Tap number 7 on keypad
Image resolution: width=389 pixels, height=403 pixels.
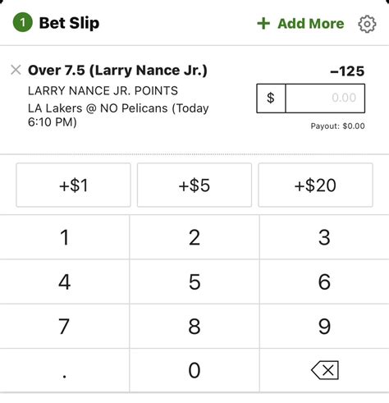tap(65, 326)
